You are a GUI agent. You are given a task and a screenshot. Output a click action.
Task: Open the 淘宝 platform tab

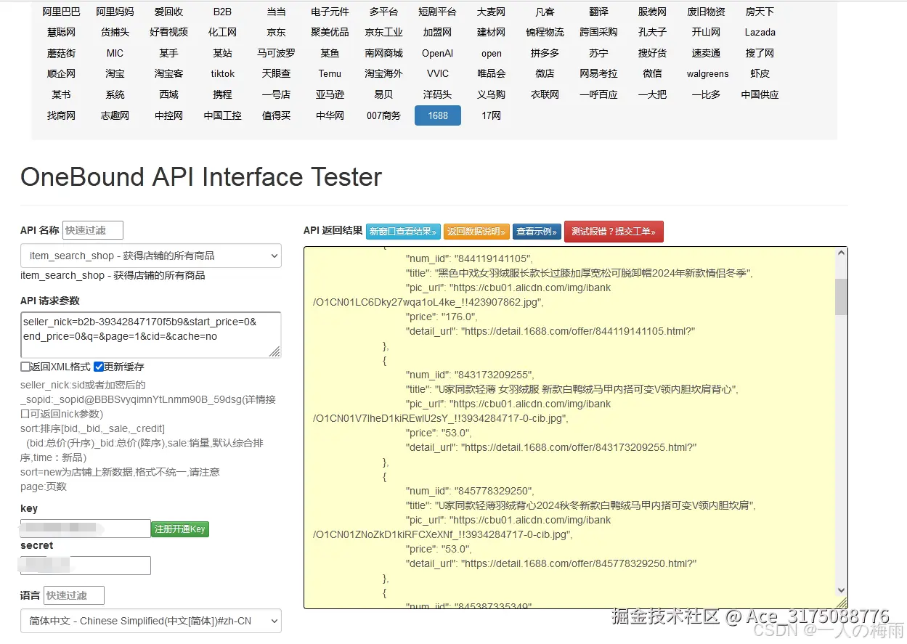[115, 73]
